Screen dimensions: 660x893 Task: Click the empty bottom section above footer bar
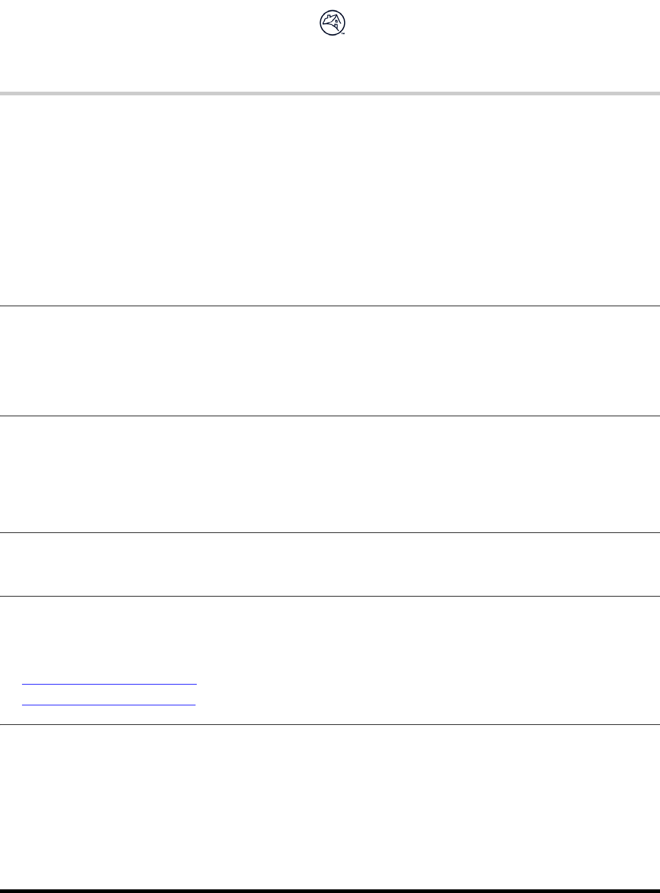coord(330,807)
